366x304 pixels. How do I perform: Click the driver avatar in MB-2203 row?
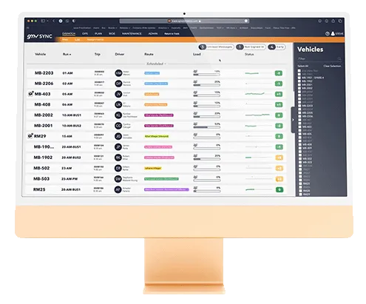118,73
